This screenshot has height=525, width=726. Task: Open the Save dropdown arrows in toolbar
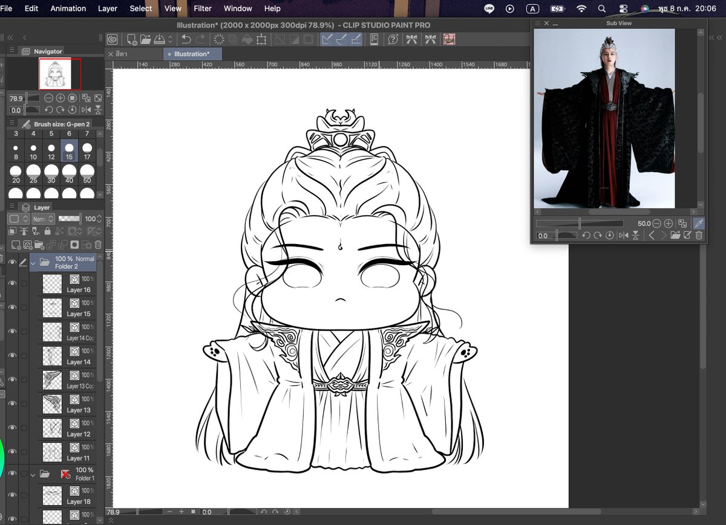[170, 39]
